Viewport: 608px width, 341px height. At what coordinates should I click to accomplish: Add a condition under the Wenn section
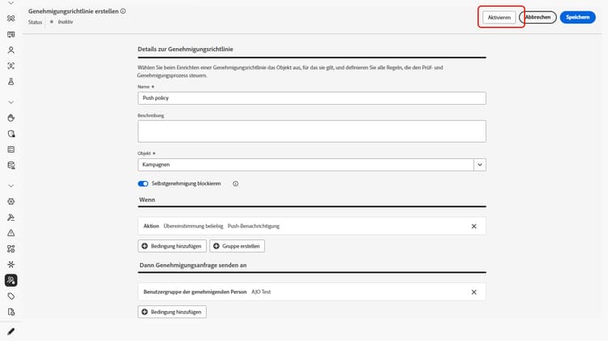(172, 245)
